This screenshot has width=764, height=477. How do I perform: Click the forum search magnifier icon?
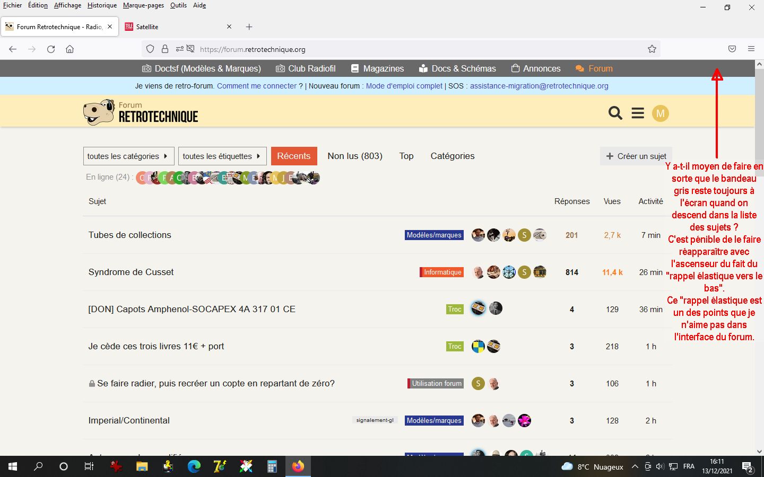(615, 113)
